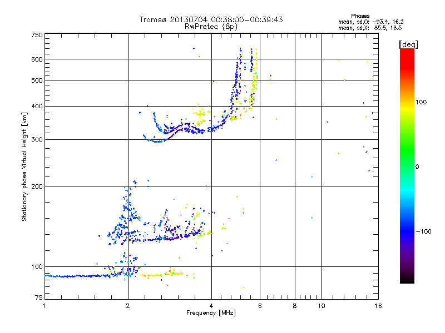Click the colorbar tick label '100'

[421, 102]
